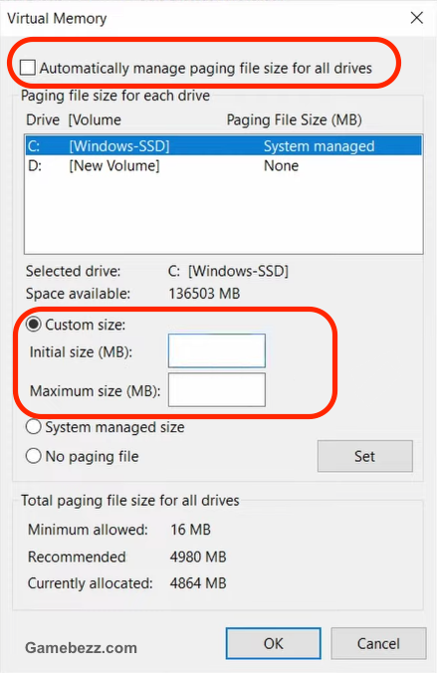437x673 pixels.
Task: Click empty area of the drive list
Action: point(224,214)
